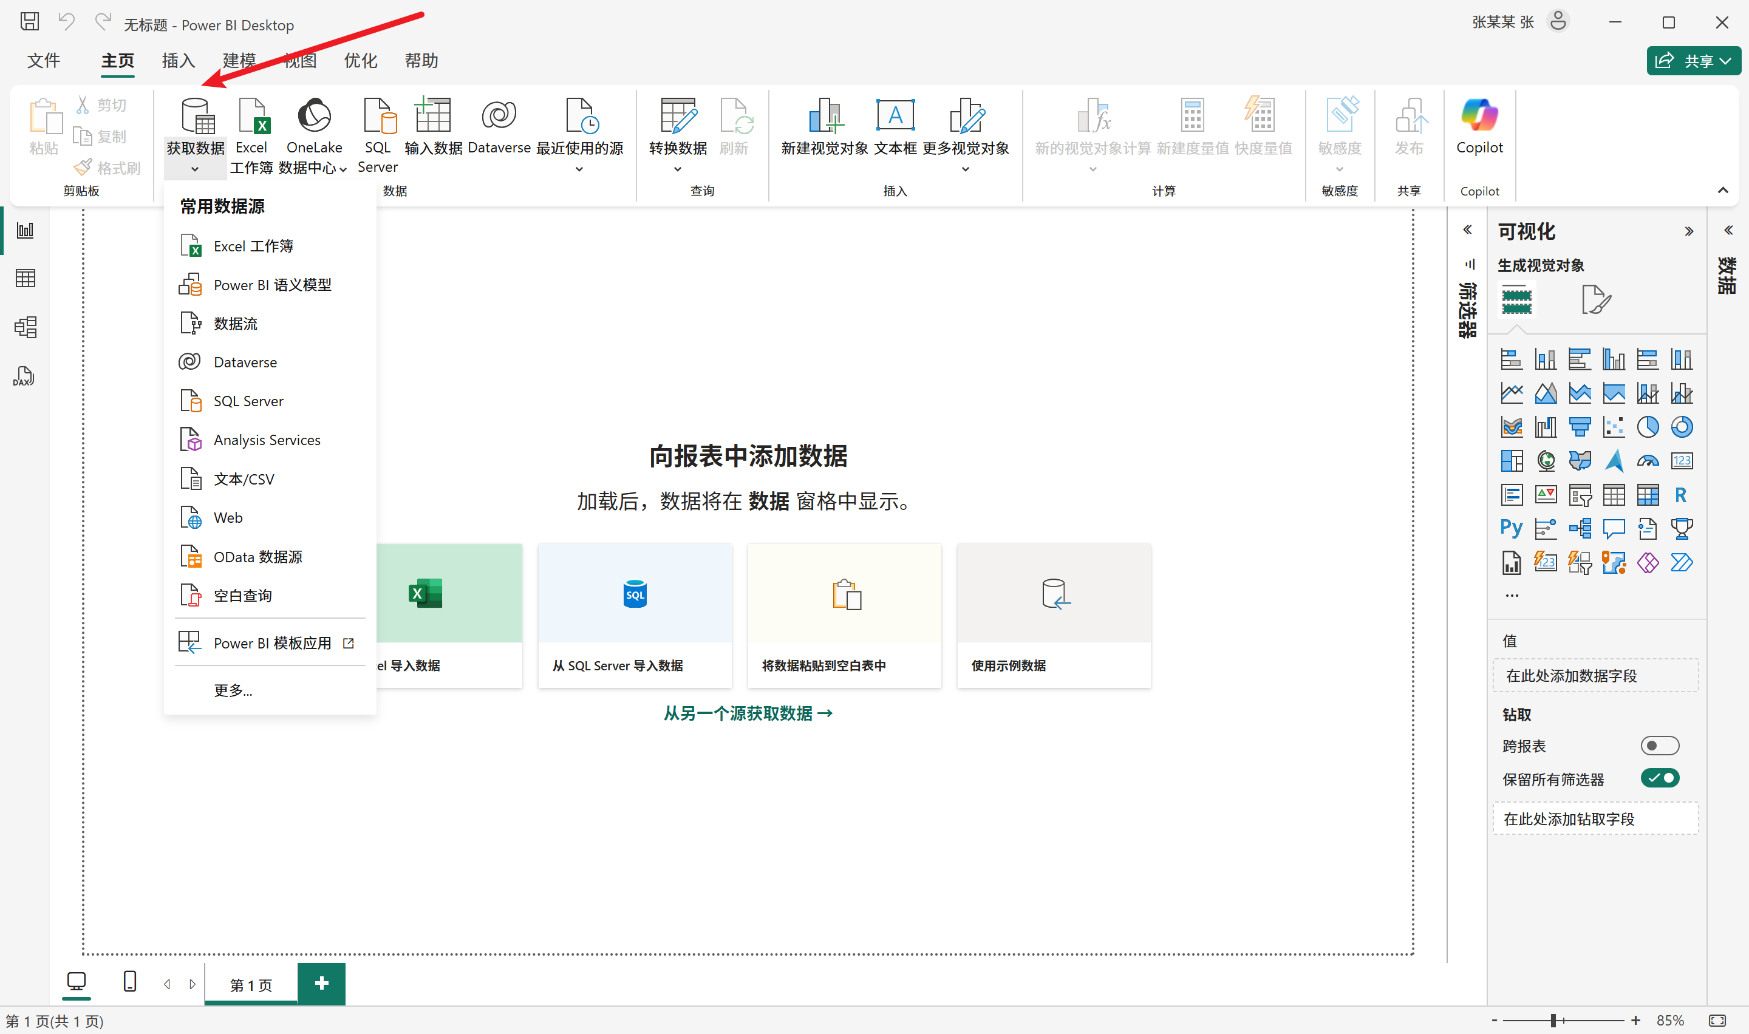Expand the Transform data dropdown
Image resolution: width=1749 pixels, height=1034 pixels.
[x=677, y=169]
